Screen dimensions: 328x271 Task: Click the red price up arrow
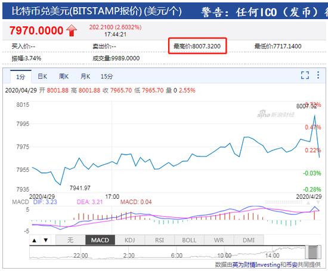click(x=72, y=30)
